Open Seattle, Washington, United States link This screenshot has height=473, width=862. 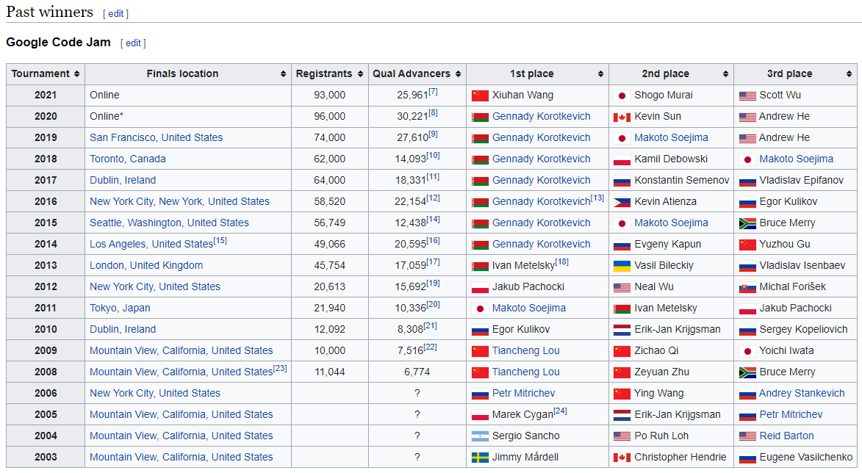click(x=169, y=223)
